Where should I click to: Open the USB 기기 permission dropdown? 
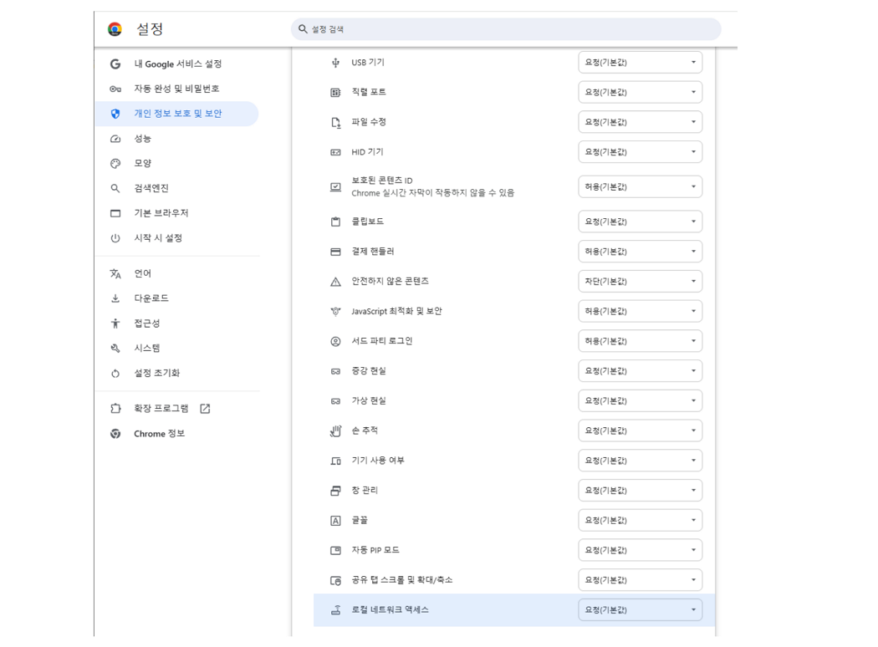(640, 63)
